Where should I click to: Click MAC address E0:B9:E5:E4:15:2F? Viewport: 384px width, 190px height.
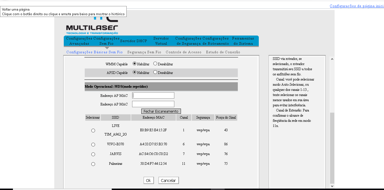click(x=153, y=130)
